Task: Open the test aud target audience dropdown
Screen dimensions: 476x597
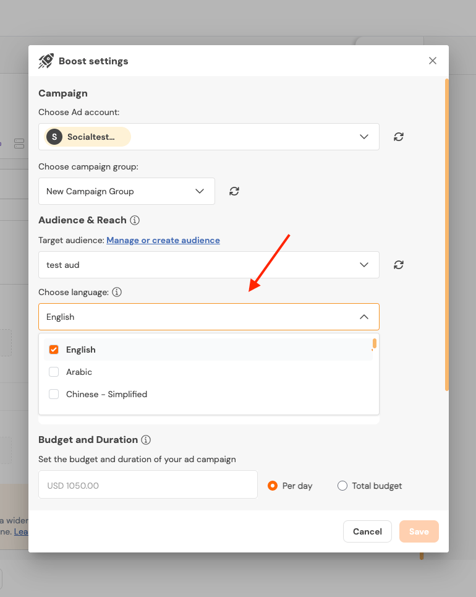Action: click(209, 265)
